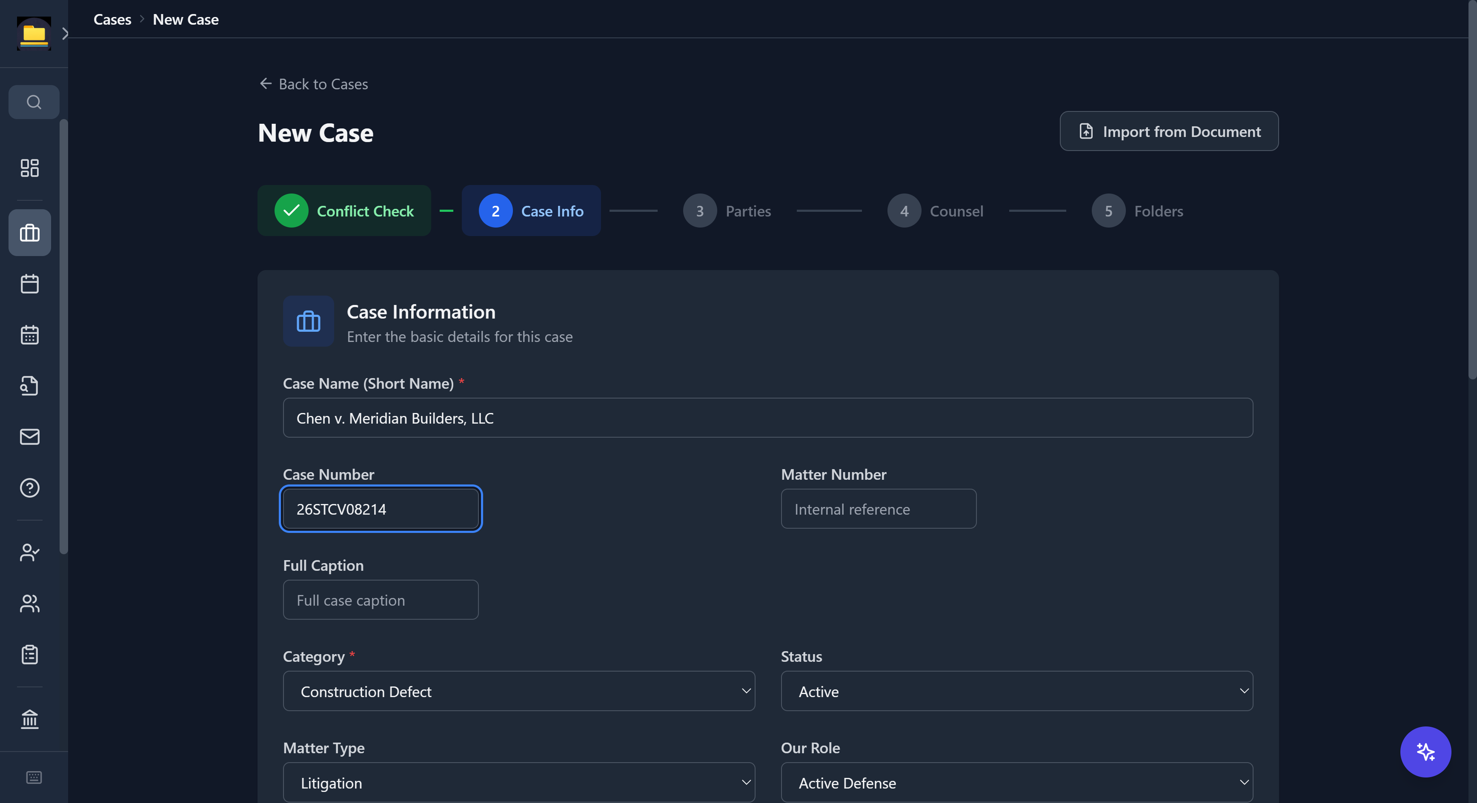Click the 'Status' label
The width and height of the screenshot is (1477, 803).
tap(801, 656)
